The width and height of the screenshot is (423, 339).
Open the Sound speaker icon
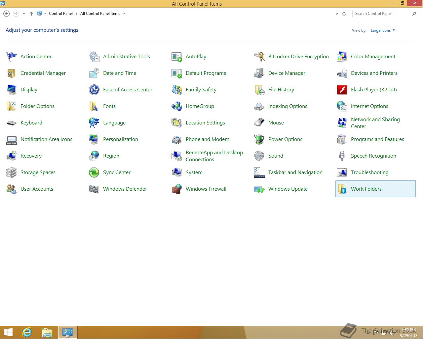259,156
